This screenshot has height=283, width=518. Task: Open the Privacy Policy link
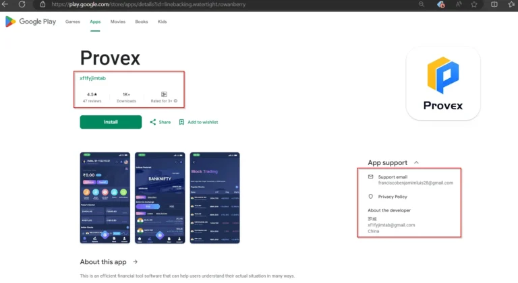point(393,197)
